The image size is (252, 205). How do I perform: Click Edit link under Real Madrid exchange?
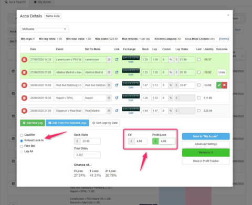click(131, 113)
